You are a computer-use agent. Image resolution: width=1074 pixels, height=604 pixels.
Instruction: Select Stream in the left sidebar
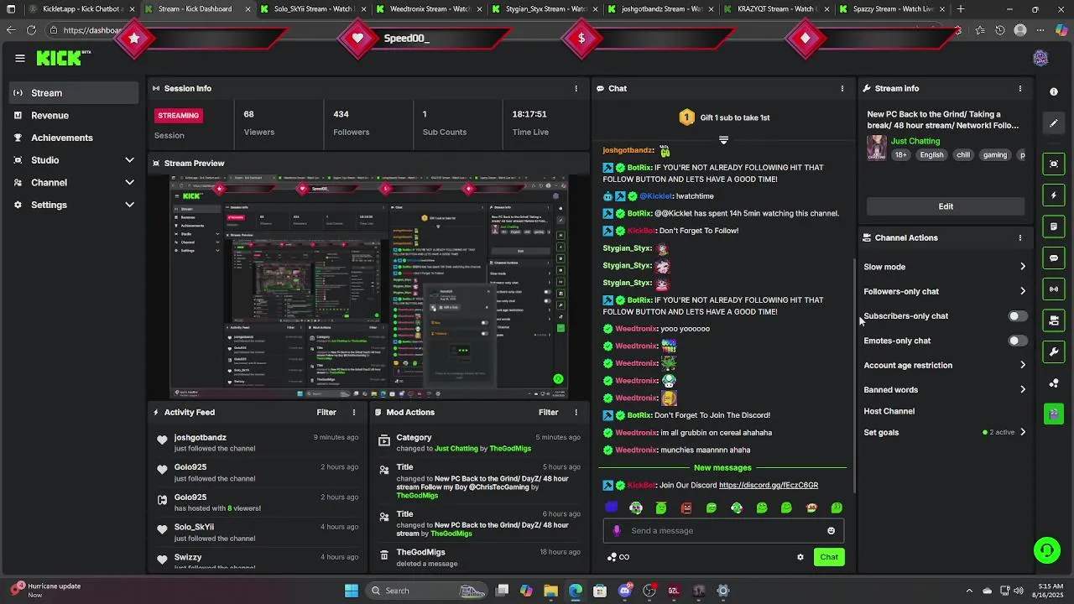[74, 93]
